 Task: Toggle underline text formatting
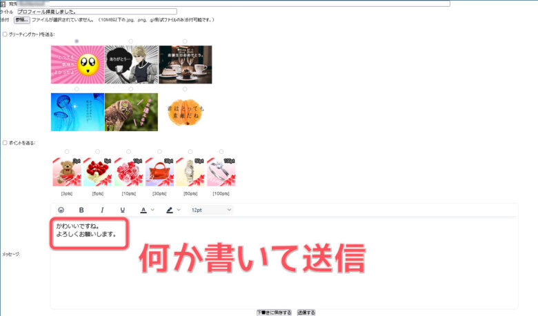point(123,210)
